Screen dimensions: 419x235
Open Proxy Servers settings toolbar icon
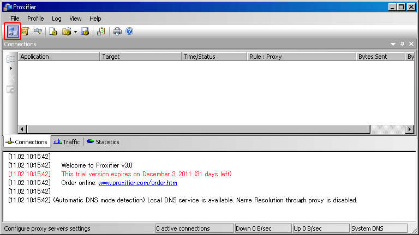pyautogui.click(x=13, y=32)
